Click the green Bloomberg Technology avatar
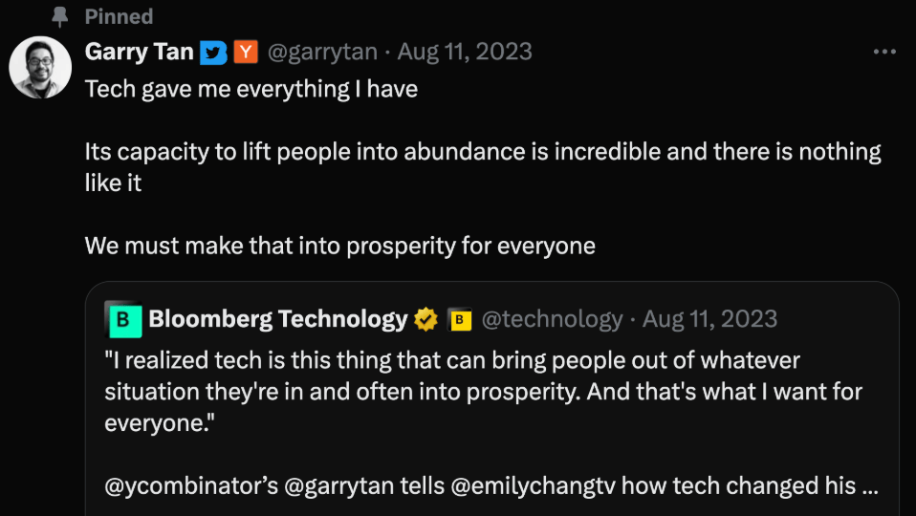The width and height of the screenshot is (916, 516). click(x=123, y=319)
